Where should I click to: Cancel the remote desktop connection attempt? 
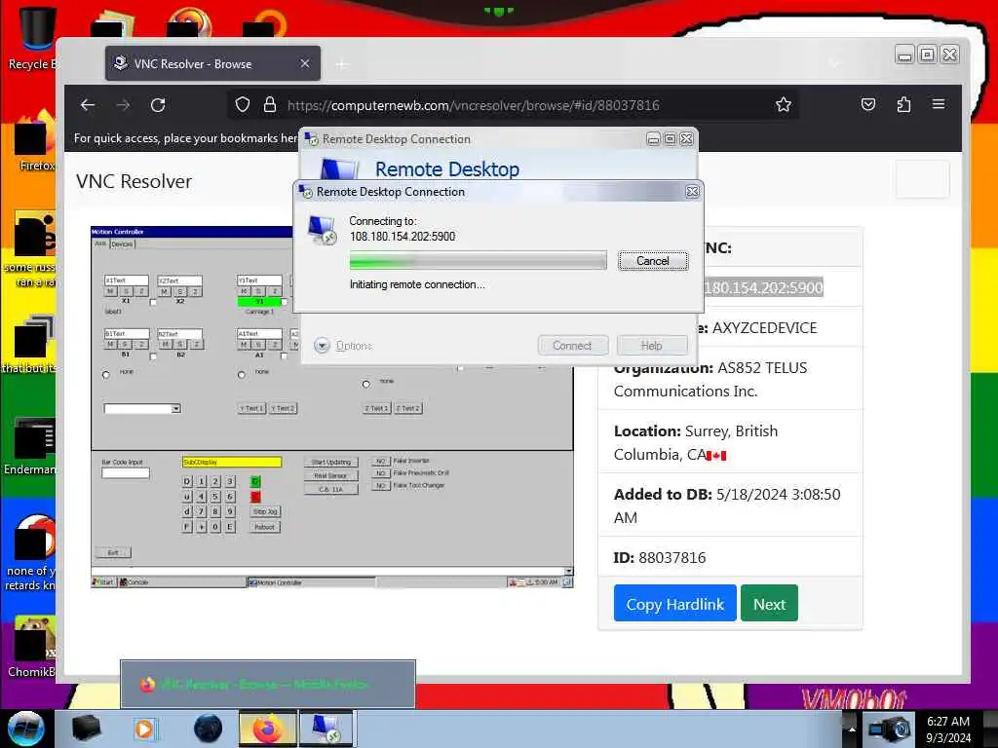[x=652, y=261]
